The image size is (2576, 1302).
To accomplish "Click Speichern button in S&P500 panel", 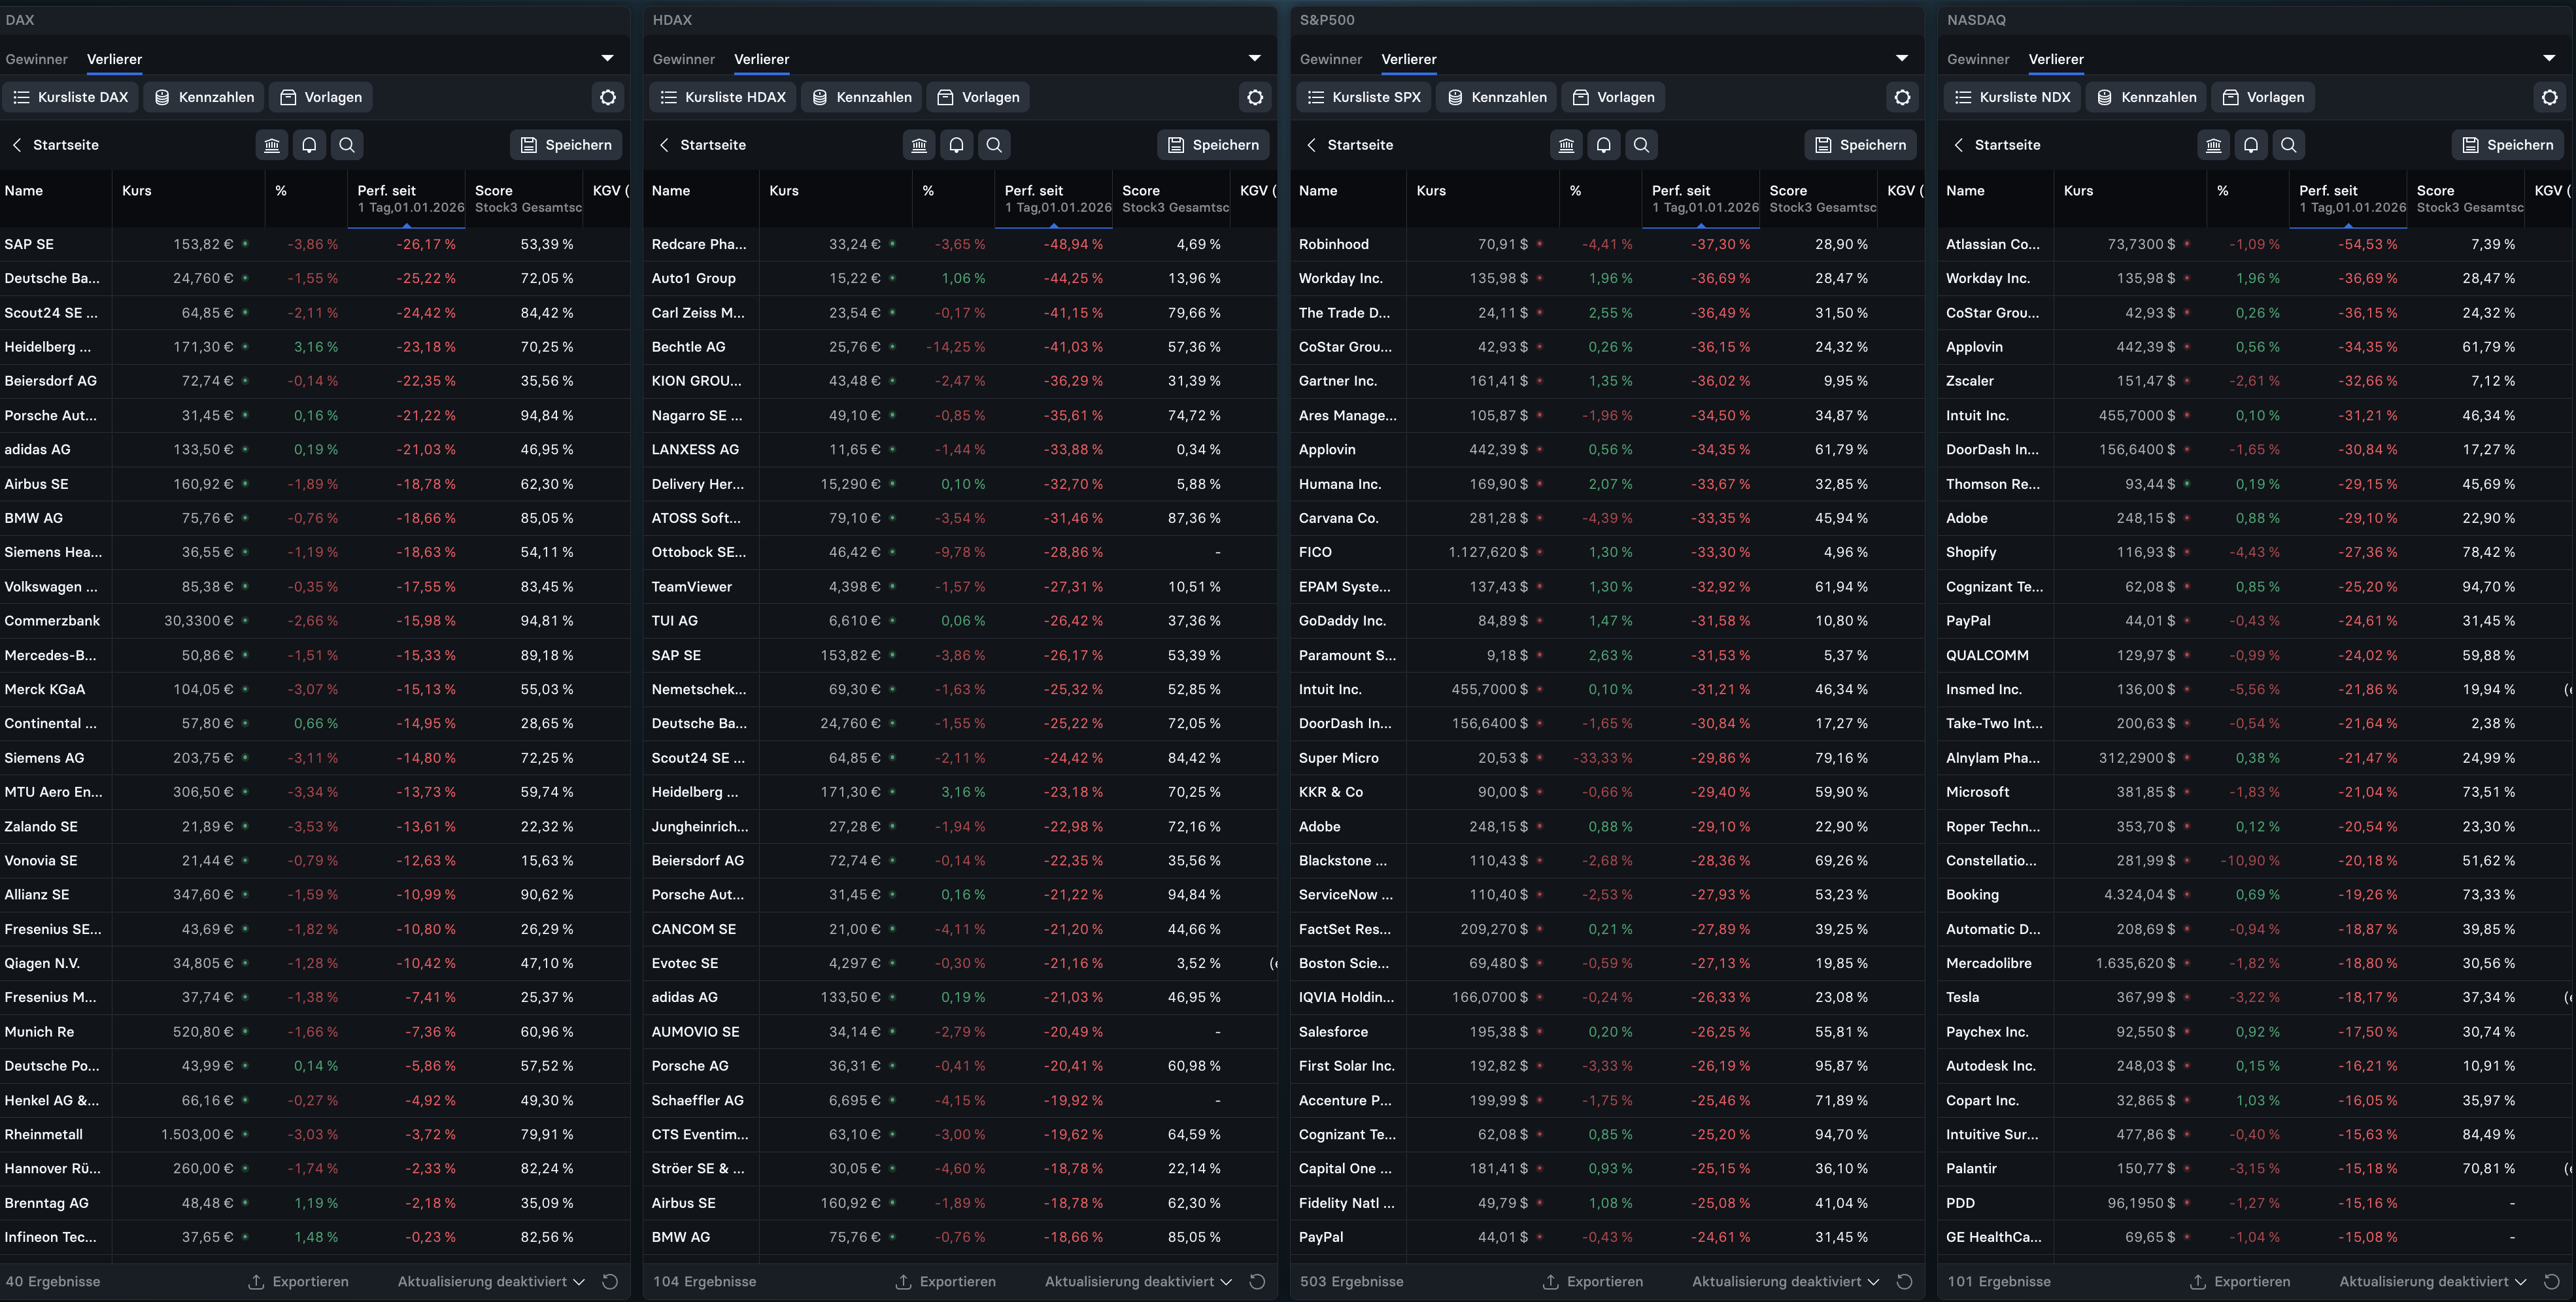I will [1860, 145].
